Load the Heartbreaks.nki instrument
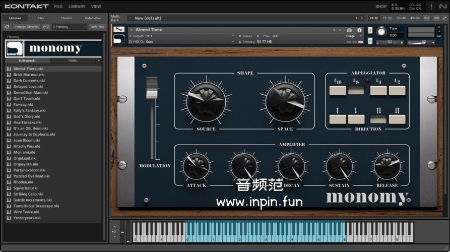Image resolution: width=450 pixels, height=252 pixels. pos(28,122)
